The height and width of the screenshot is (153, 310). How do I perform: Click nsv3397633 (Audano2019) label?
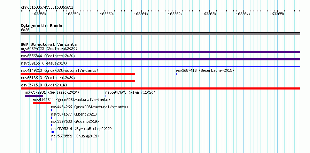point(75,121)
